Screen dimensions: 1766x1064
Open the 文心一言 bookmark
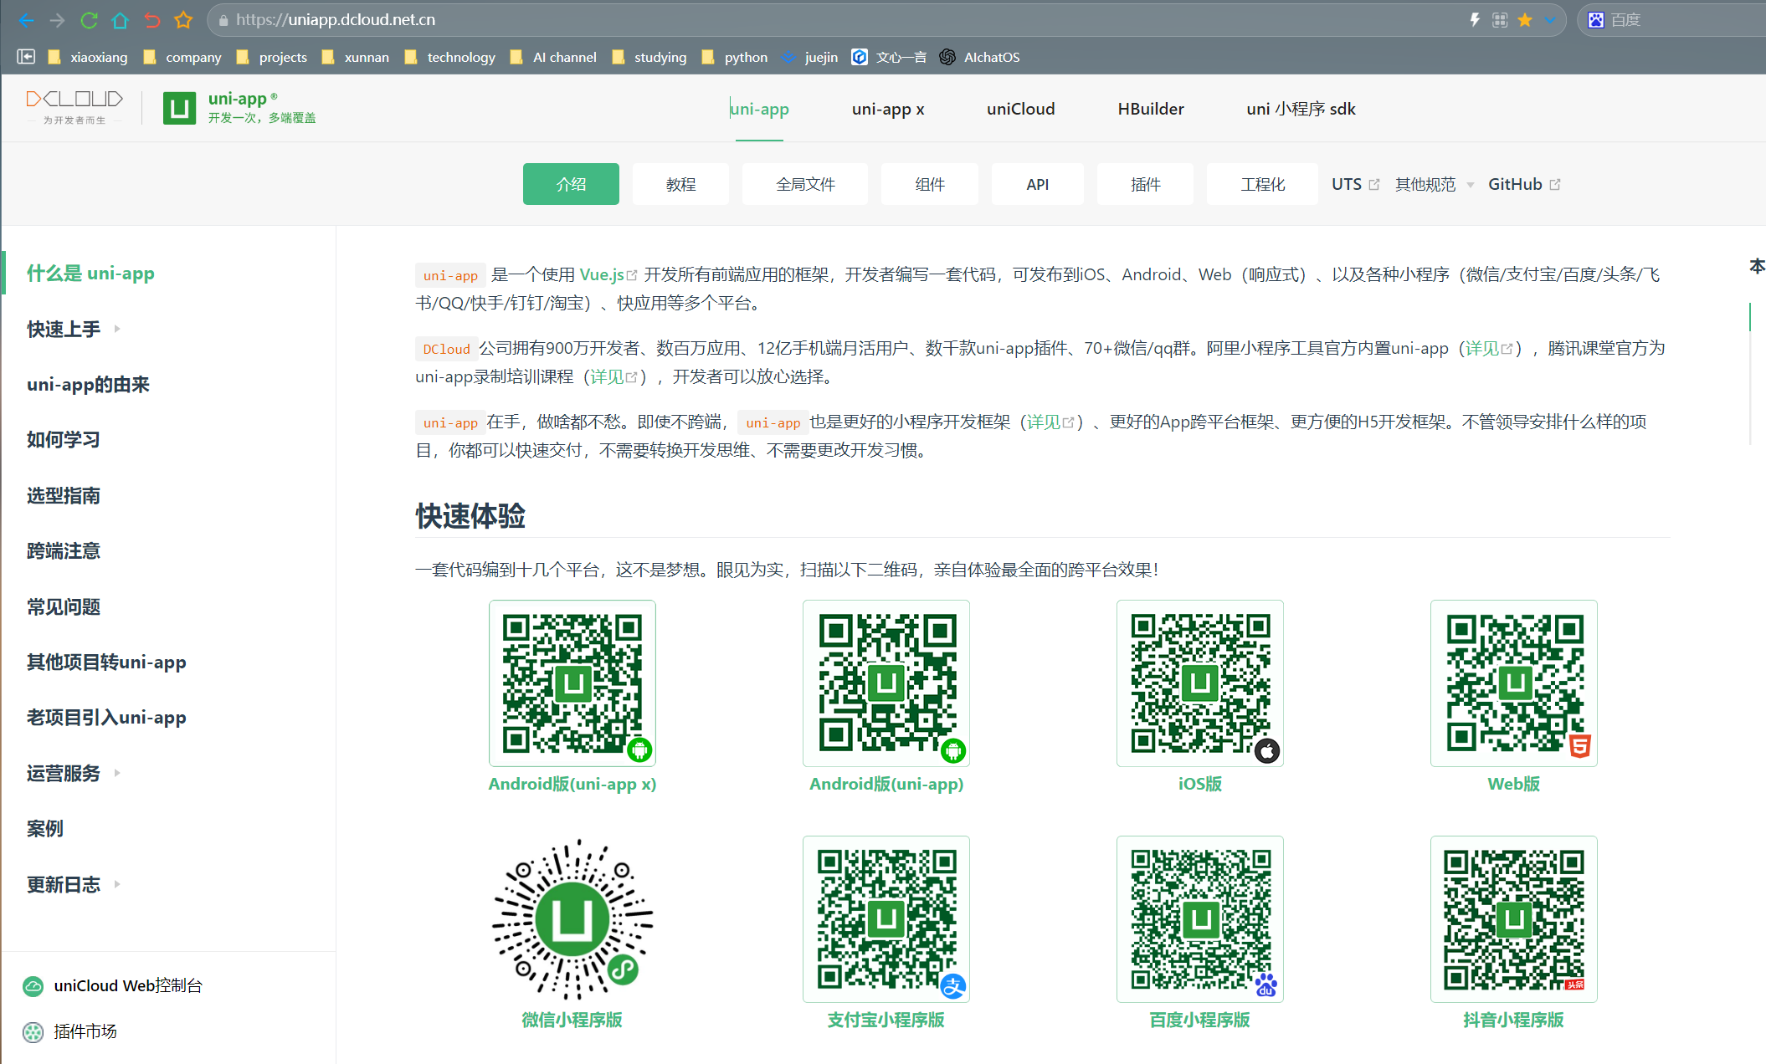[x=889, y=57]
